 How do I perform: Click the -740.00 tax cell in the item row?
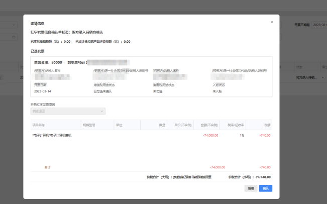point(265,135)
